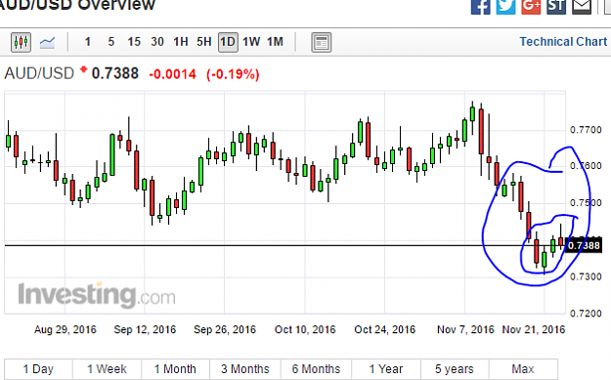
Task: Click the 0.7388 price marker on axis
Action: (x=584, y=245)
